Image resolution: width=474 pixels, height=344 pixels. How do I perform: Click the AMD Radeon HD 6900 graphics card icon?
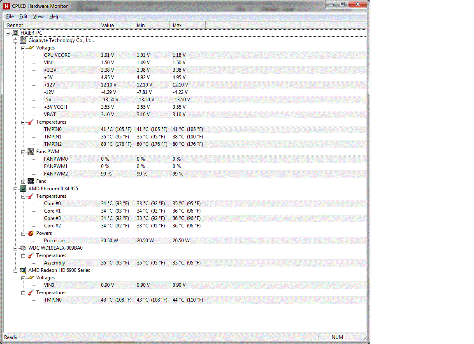point(23,270)
